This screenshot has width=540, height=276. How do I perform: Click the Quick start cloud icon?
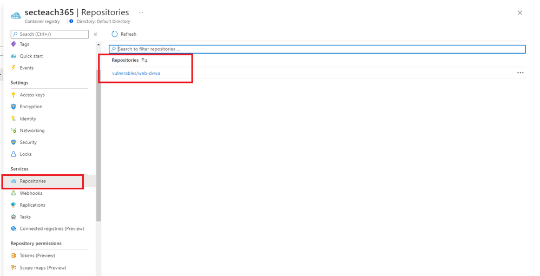coord(14,56)
